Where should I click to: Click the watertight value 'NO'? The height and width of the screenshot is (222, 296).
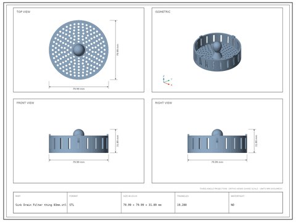(x=232, y=205)
